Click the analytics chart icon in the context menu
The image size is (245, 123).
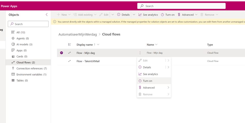(x=140, y=74)
